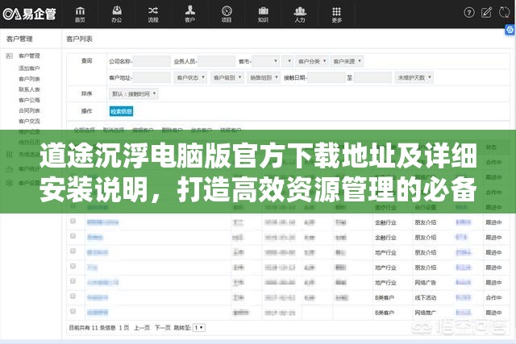The height and width of the screenshot is (344, 516).
Task: Open the 客户分类 dropdown
Action: [311, 61]
